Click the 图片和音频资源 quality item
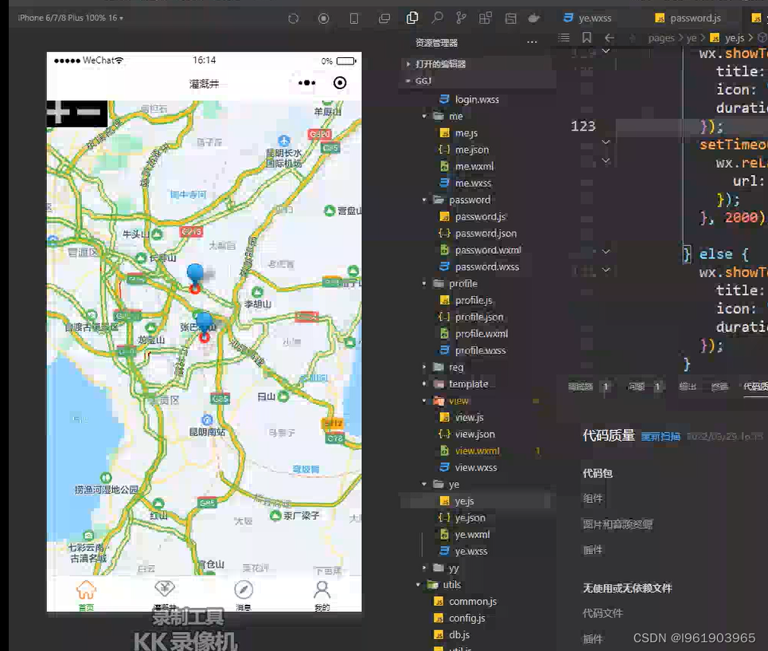Screen dimensions: 768x651 point(618,524)
